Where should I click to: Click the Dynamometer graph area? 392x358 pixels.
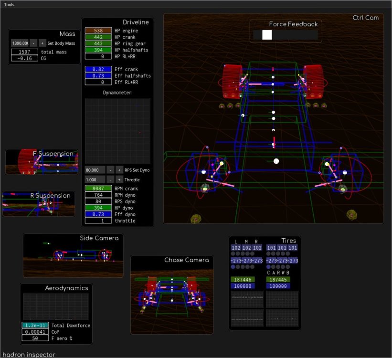(x=117, y=131)
